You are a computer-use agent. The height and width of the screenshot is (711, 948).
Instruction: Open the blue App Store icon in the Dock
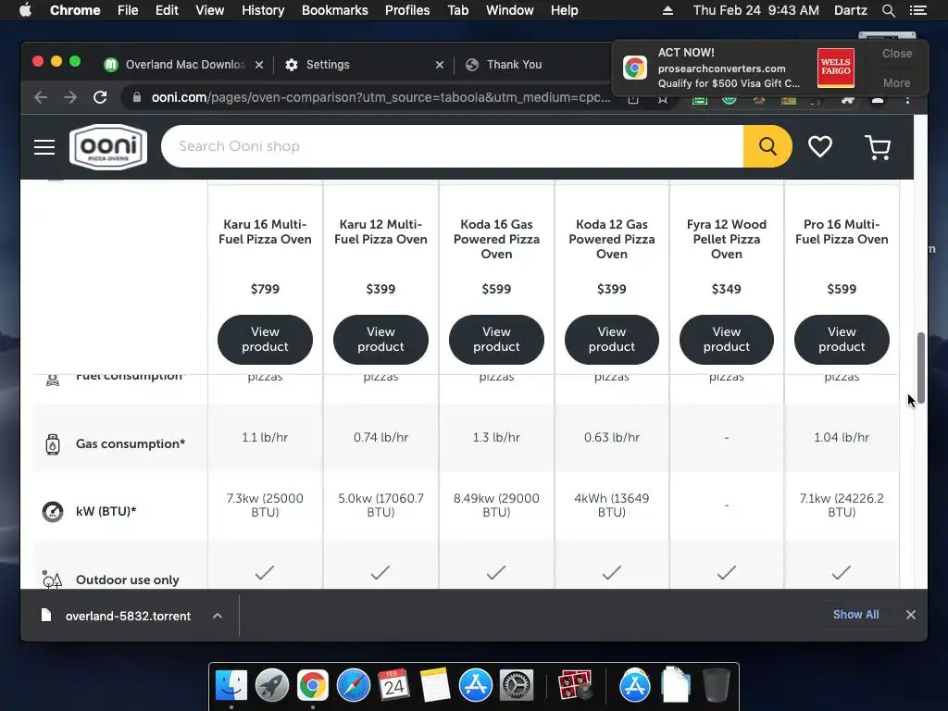475,685
